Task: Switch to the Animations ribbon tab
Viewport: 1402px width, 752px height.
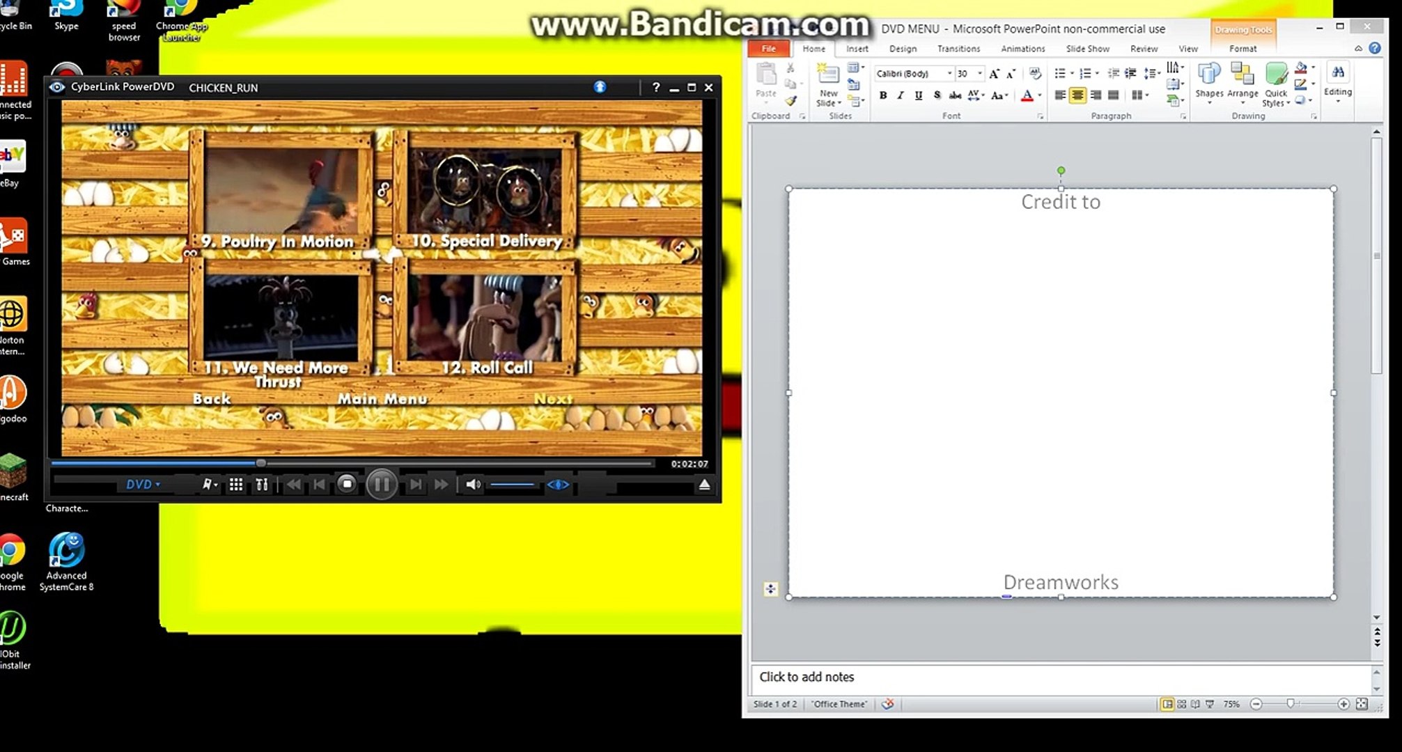Action: (x=1022, y=49)
